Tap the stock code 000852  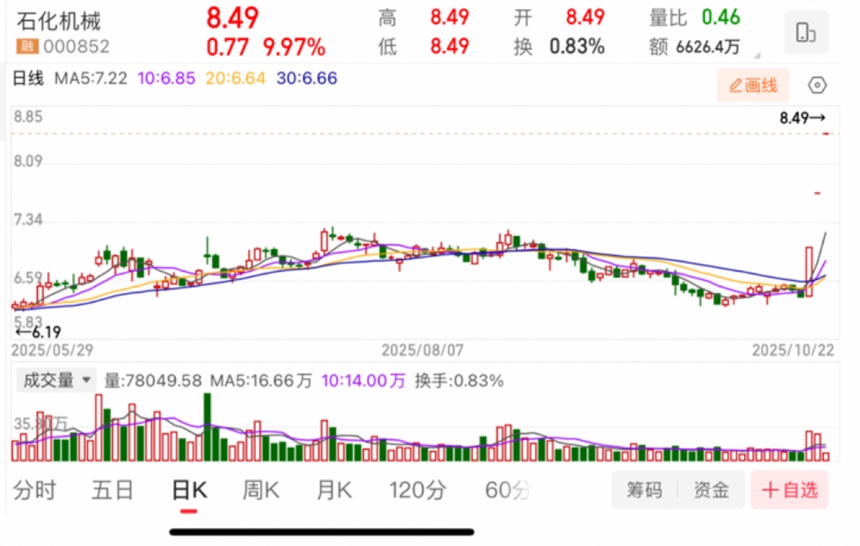point(76,46)
